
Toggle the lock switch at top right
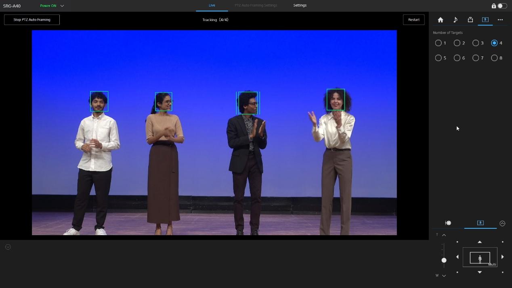click(x=502, y=6)
